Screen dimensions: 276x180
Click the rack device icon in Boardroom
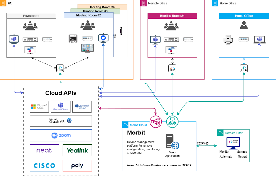click(30, 40)
